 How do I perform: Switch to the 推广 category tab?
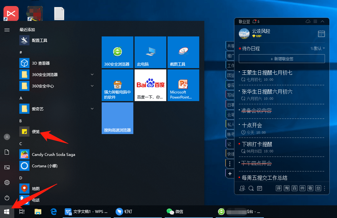click(230, 56)
